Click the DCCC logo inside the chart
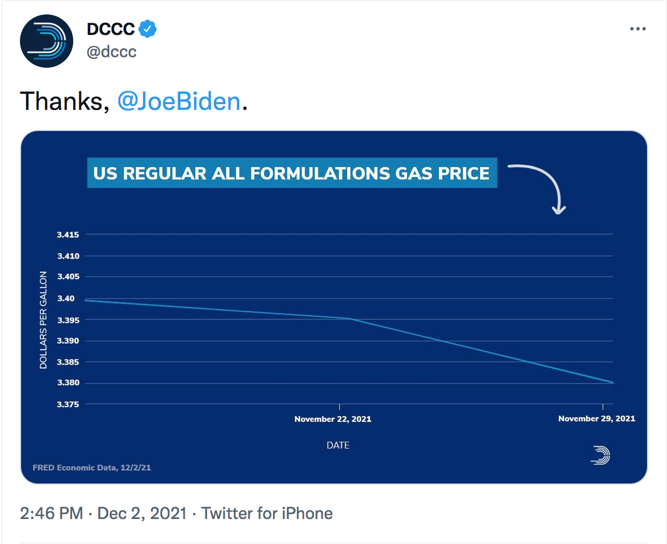 point(601,455)
